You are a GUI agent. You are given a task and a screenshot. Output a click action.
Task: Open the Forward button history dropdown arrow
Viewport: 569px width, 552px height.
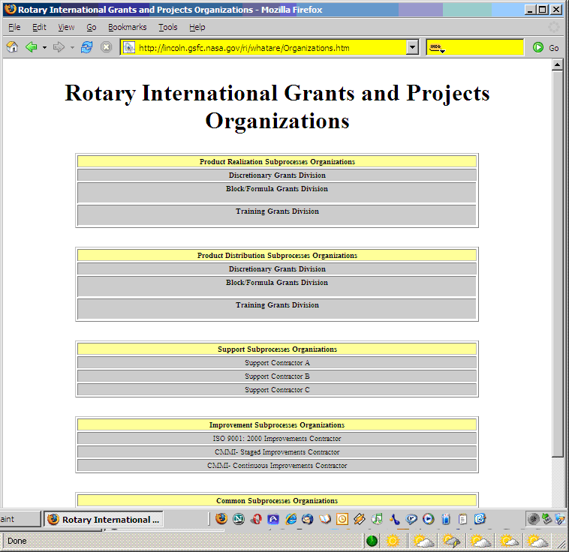(72, 47)
